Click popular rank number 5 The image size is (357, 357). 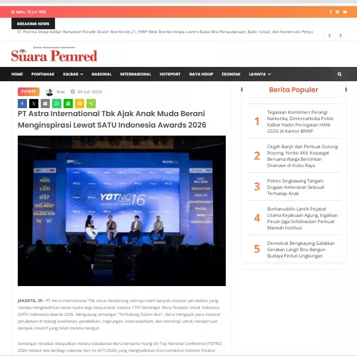tap(257, 249)
